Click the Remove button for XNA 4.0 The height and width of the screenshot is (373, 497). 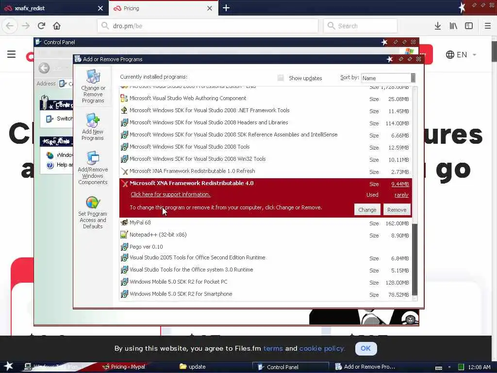click(x=397, y=210)
